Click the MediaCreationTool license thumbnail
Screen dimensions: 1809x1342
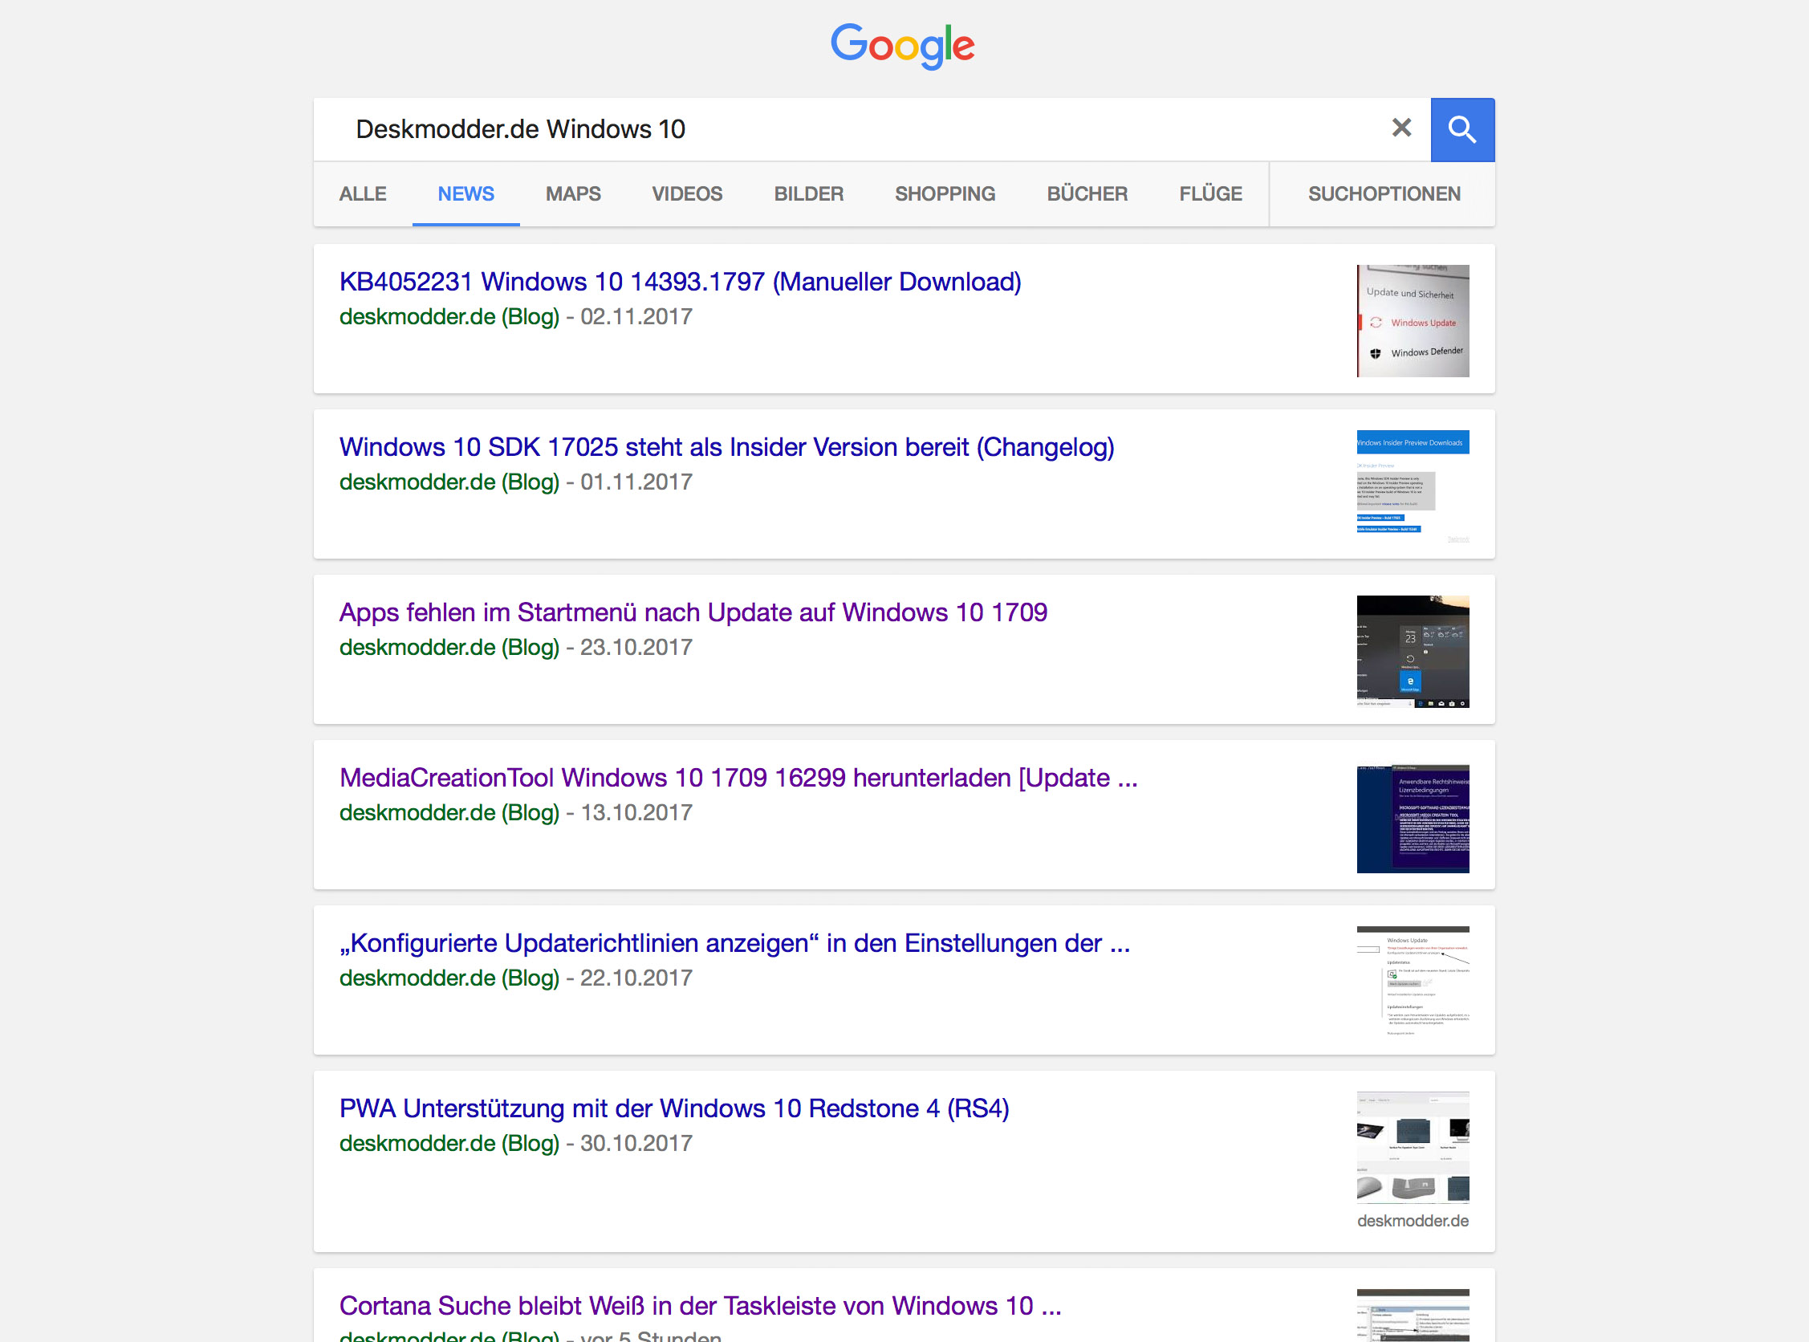1413,819
